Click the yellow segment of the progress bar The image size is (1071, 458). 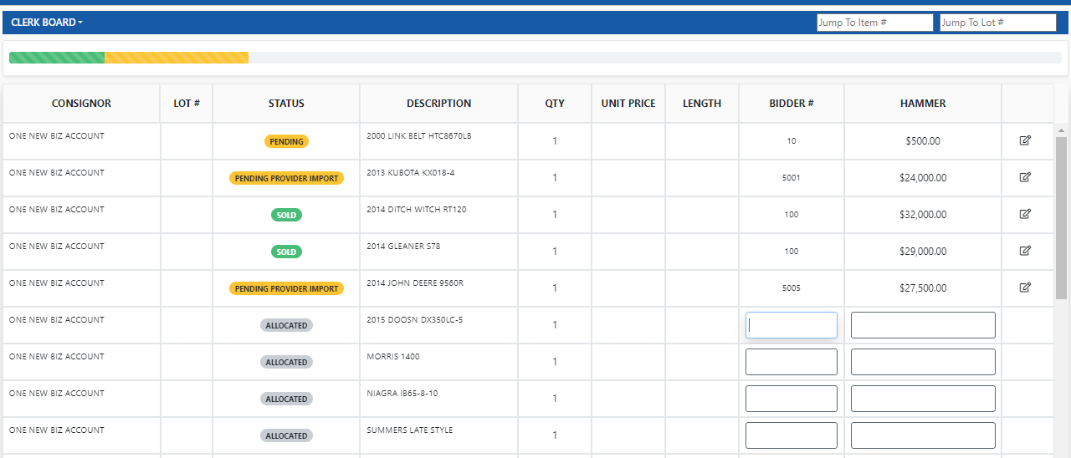(177, 58)
